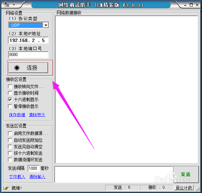This screenshot has width=202, height=193.
Task: Click the status bar hand icon beside 就绪
Action: coord(6,188)
